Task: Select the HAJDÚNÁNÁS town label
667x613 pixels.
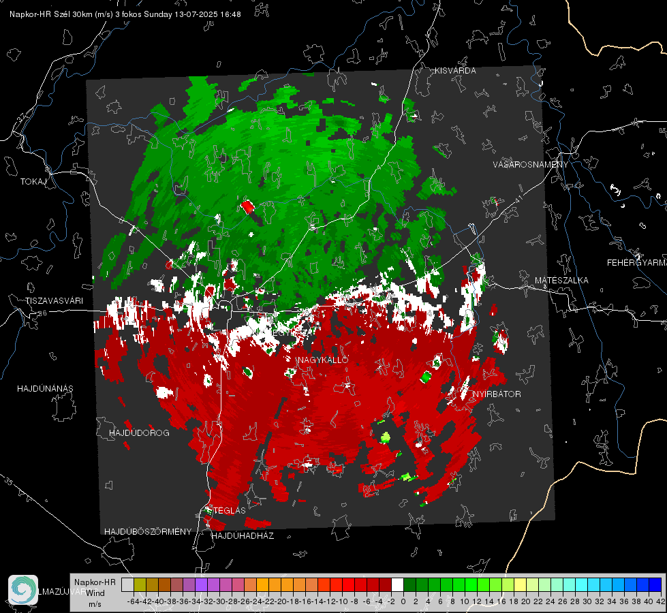Action: click(45, 389)
